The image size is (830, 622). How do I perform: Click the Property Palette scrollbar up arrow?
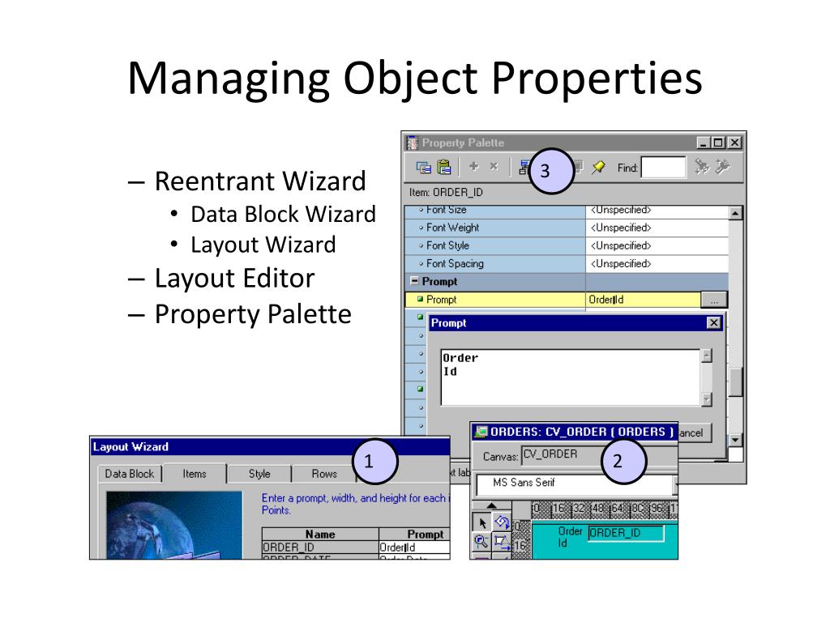[735, 213]
